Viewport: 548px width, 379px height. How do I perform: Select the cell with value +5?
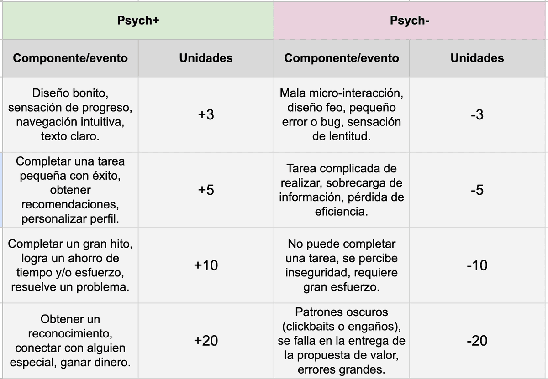(x=206, y=190)
